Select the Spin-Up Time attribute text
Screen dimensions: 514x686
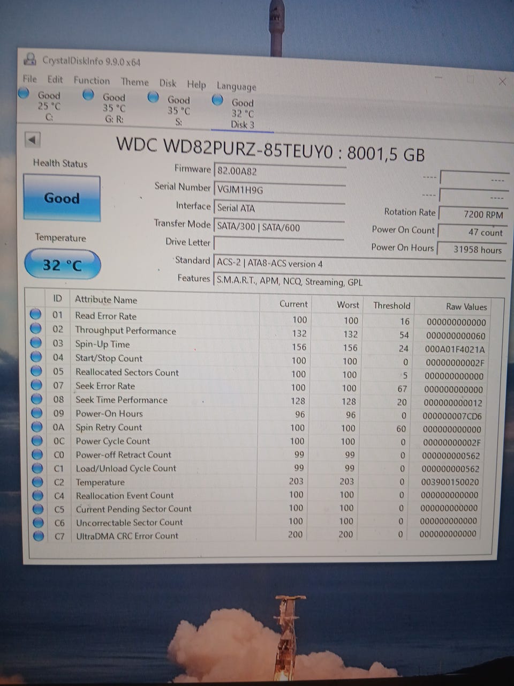pos(102,344)
